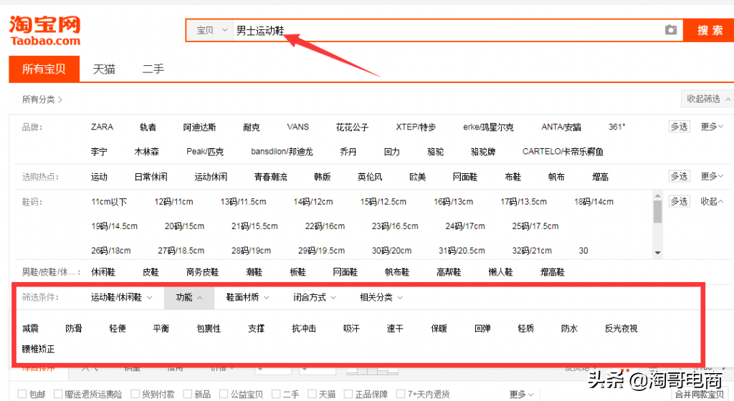Select 减震 function filter
Image resolution: width=734 pixels, height=401 pixels.
point(30,329)
